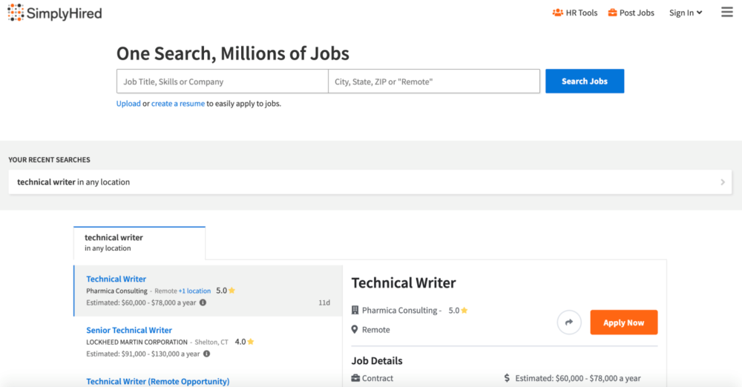Open Technical Writer (Remote Opportunity) listing
The height and width of the screenshot is (387, 742).
click(157, 381)
